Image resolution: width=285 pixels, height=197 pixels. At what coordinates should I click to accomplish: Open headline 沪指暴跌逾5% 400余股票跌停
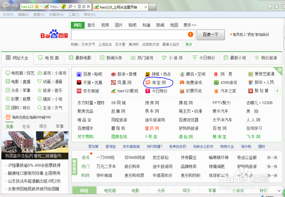[x=34, y=165]
